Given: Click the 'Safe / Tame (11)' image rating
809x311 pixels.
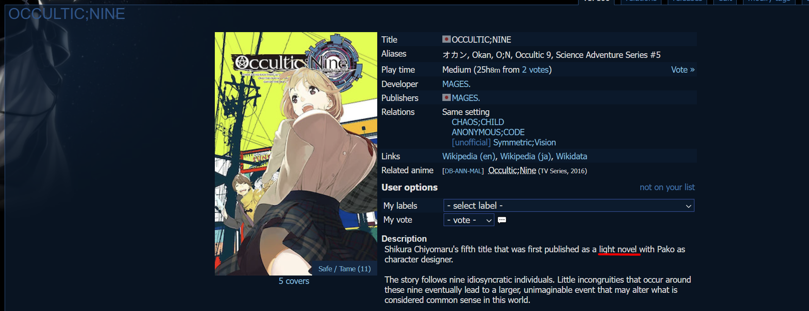Looking at the screenshot, I should pyautogui.click(x=344, y=269).
